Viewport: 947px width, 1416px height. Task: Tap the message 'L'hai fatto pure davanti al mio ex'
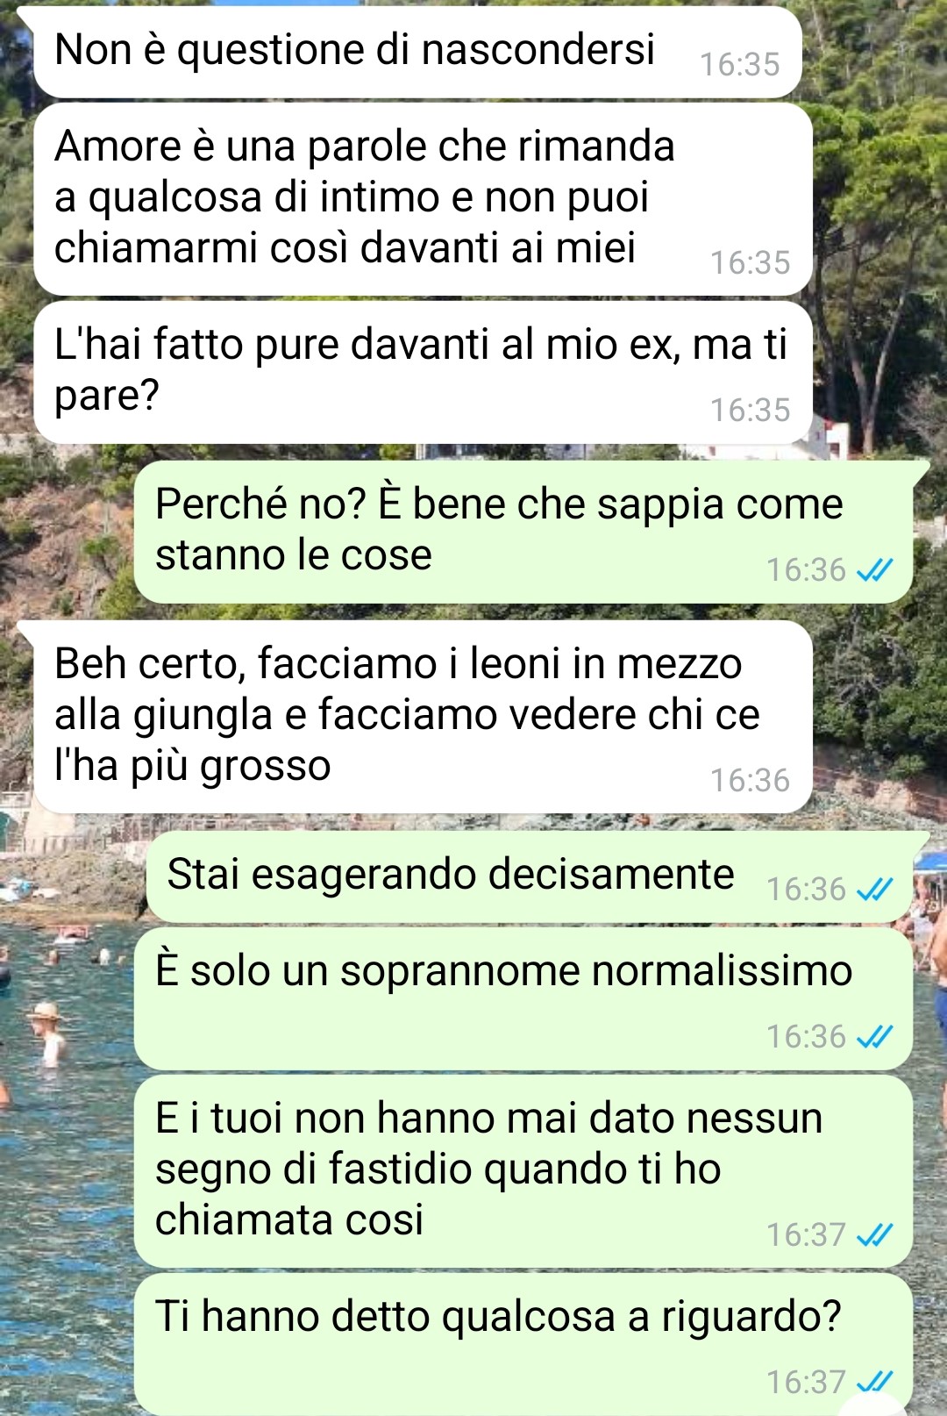click(423, 372)
